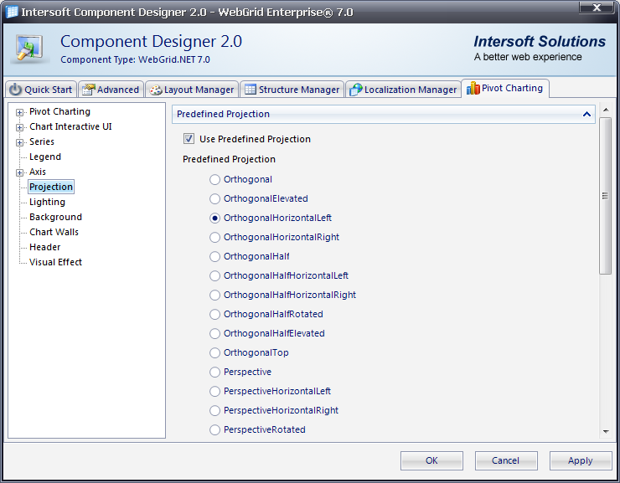
Task: Choose the PerspectiveRotated projection option
Action: coord(215,429)
